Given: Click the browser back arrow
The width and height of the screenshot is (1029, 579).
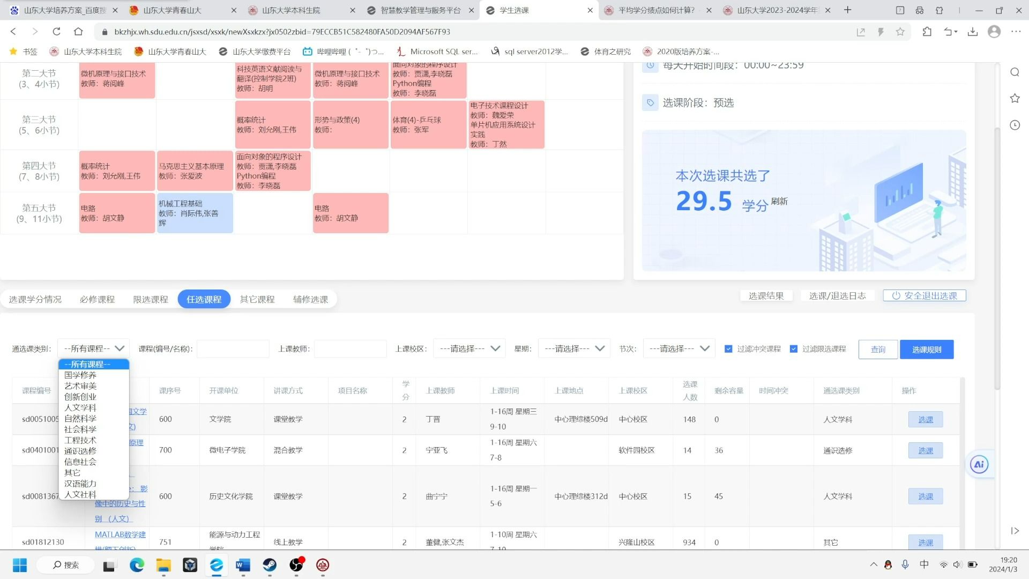Looking at the screenshot, I should 13,32.
